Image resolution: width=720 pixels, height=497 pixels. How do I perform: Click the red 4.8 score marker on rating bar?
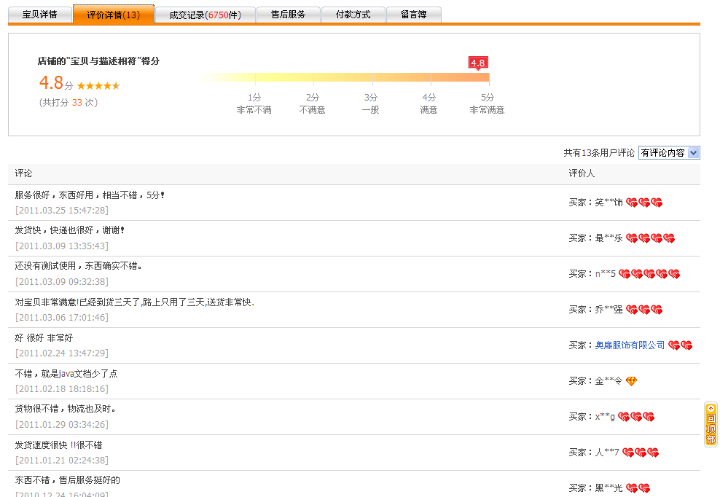click(478, 63)
